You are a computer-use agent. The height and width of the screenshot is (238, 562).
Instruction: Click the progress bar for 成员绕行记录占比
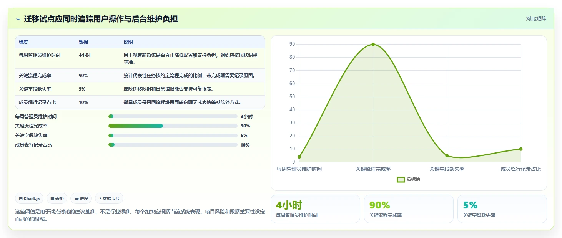click(173, 145)
